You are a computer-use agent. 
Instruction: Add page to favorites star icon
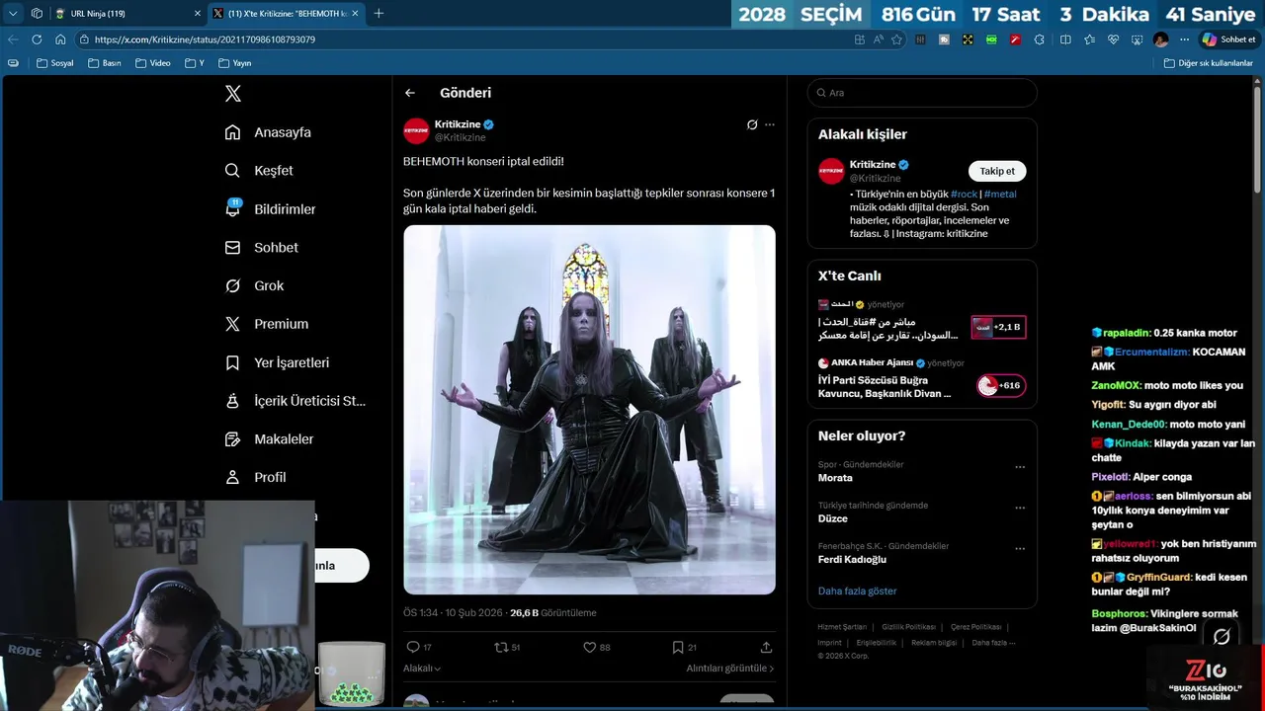click(896, 39)
